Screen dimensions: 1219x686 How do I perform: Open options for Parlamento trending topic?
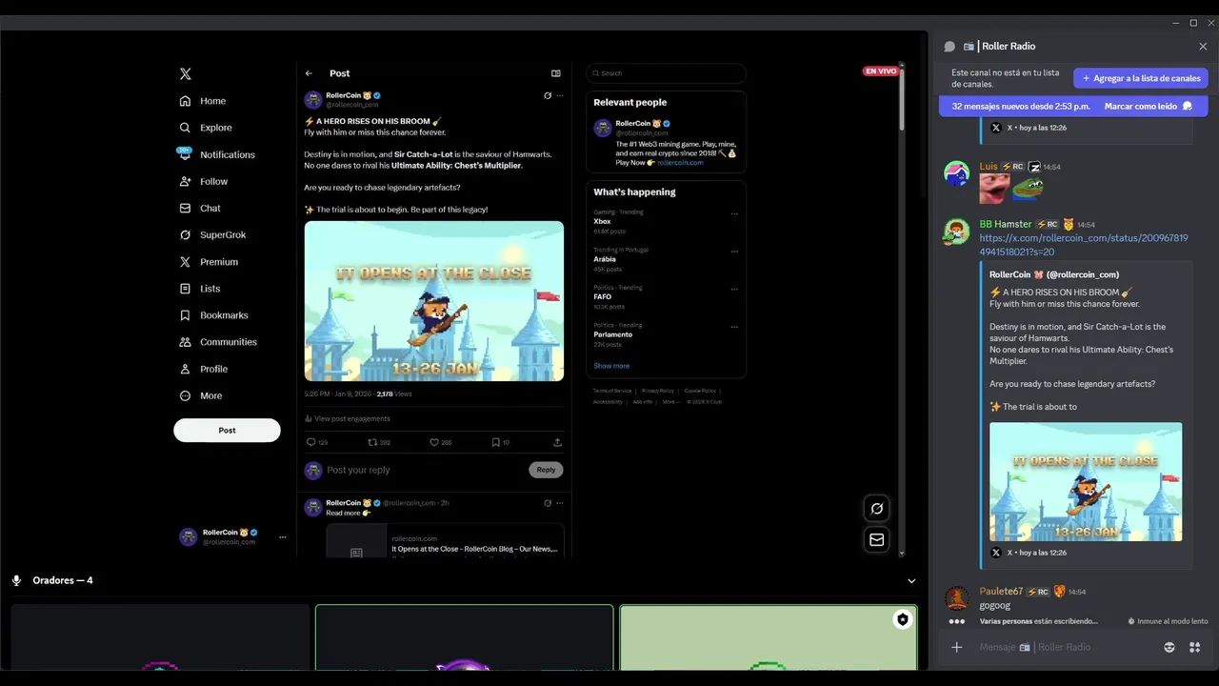point(734,326)
